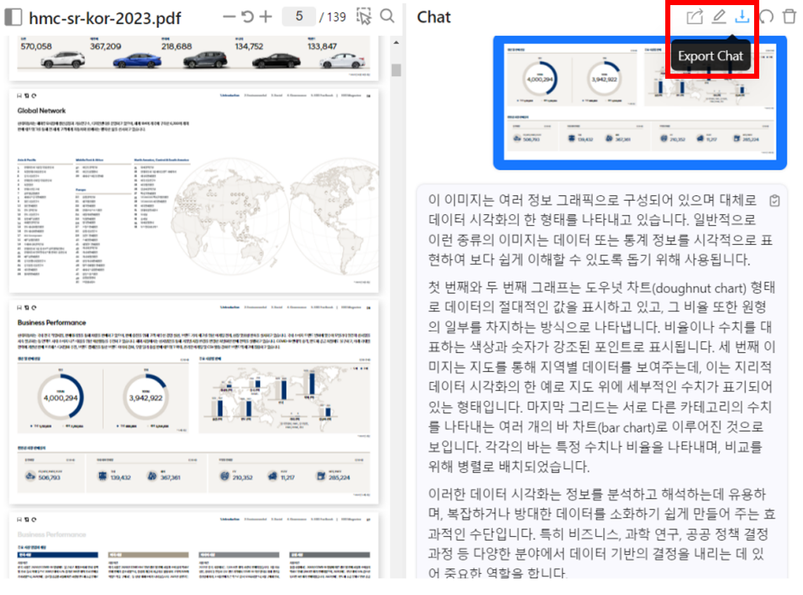
Task: Copy the chat response with clipboard icon
Action: [x=774, y=201]
